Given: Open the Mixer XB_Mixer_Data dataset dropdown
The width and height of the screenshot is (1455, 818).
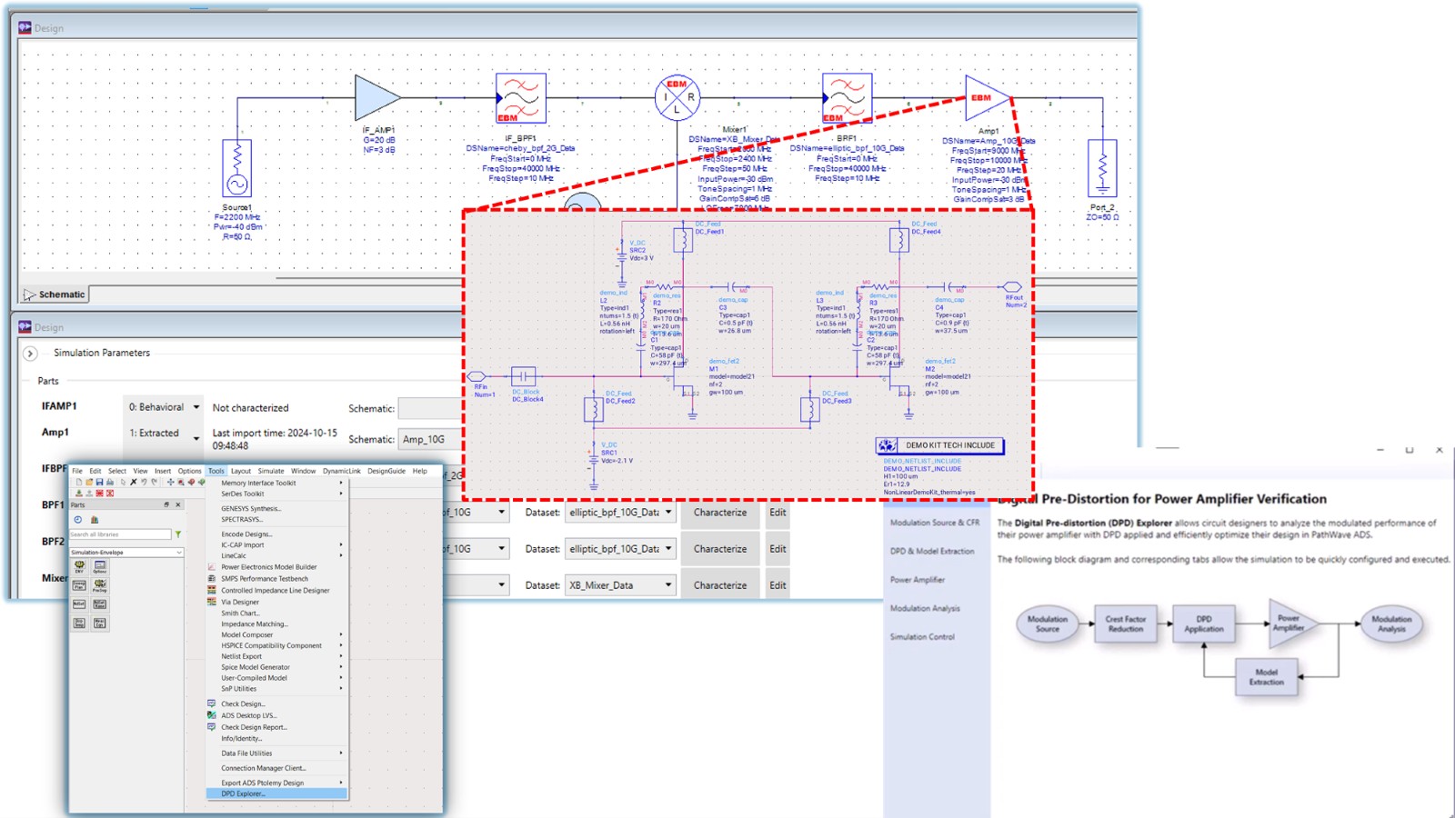Looking at the screenshot, I should (620, 585).
